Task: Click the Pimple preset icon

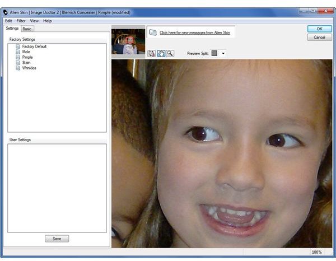Action: [18, 57]
